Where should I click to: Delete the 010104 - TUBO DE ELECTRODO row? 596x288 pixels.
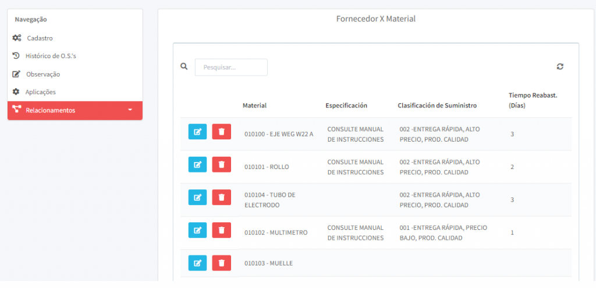221,197
